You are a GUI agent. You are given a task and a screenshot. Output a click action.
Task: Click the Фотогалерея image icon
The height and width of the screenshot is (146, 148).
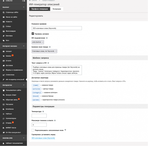tap(4, 31)
